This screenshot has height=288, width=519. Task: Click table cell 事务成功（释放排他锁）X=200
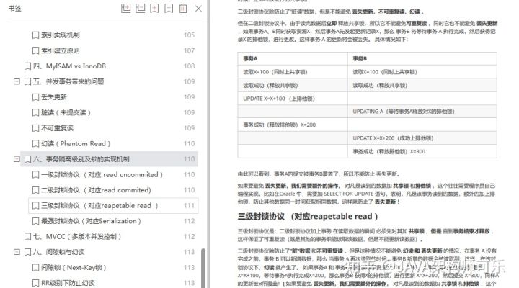point(293,125)
